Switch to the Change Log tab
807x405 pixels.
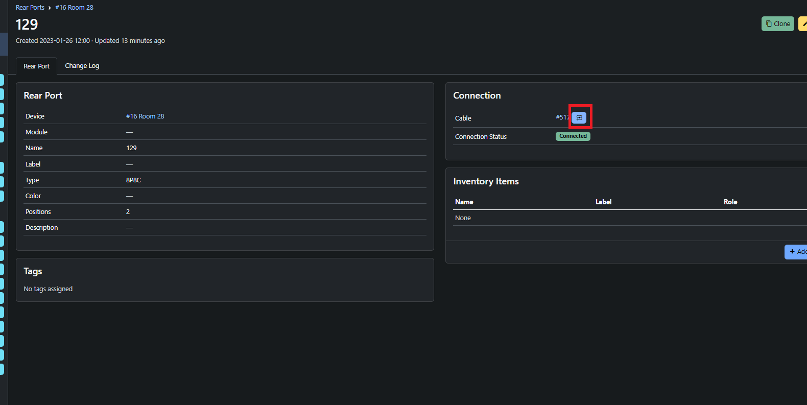coord(82,66)
